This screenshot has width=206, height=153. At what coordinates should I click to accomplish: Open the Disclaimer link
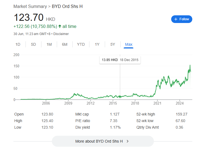(x=61, y=34)
